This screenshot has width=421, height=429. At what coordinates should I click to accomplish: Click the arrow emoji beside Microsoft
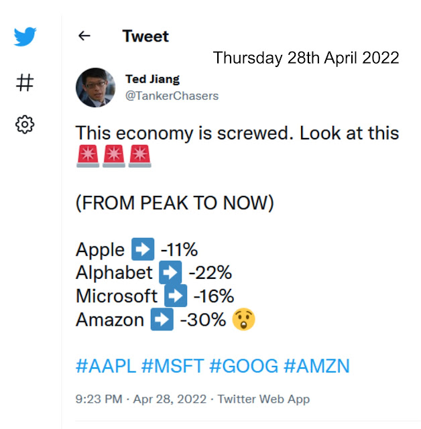pos(176,296)
